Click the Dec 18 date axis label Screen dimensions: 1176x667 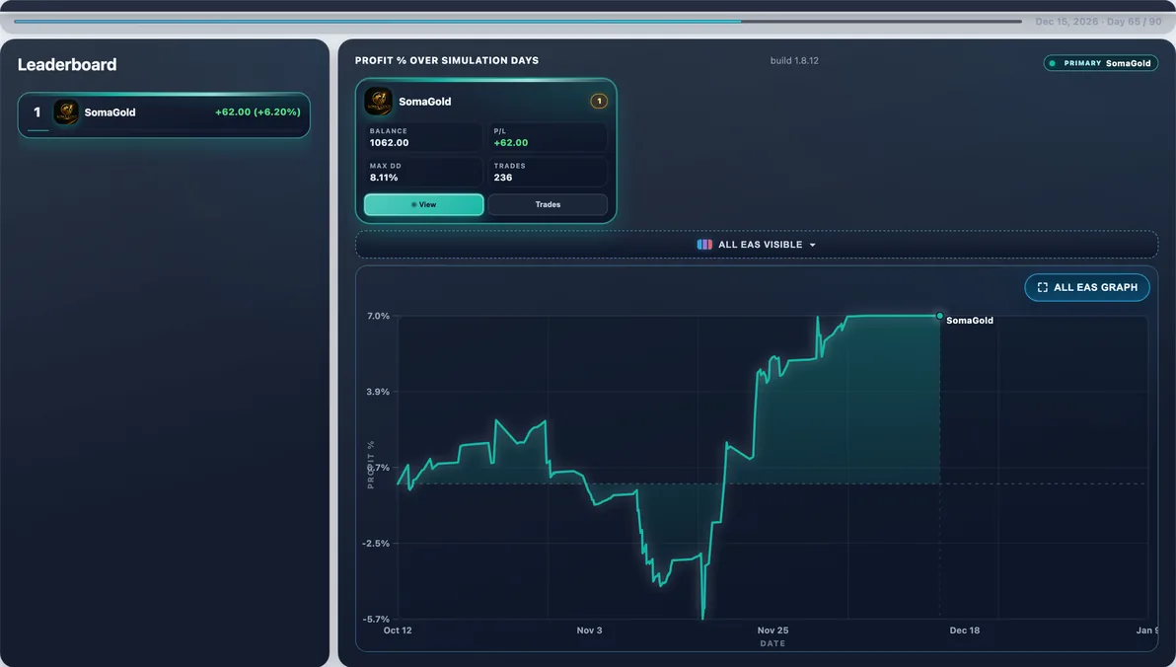click(965, 630)
